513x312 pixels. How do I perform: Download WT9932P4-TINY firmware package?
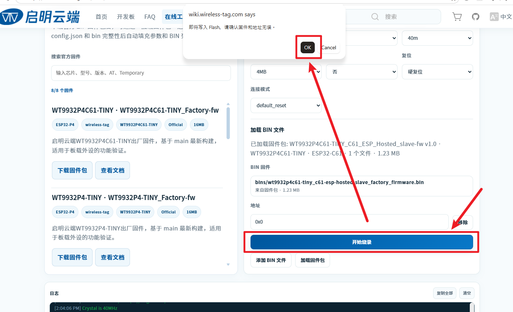(x=72, y=257)
